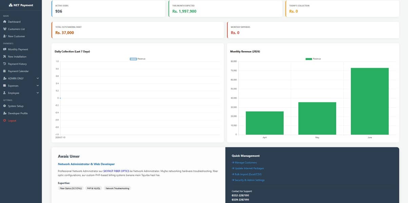Expand the Expenses submenu chevron
408x203 pixels.
point(38,86)
